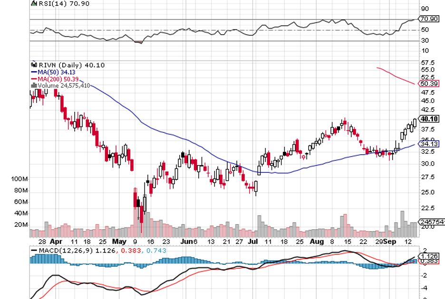Select the Aug label on date axis

click(316, 241)
